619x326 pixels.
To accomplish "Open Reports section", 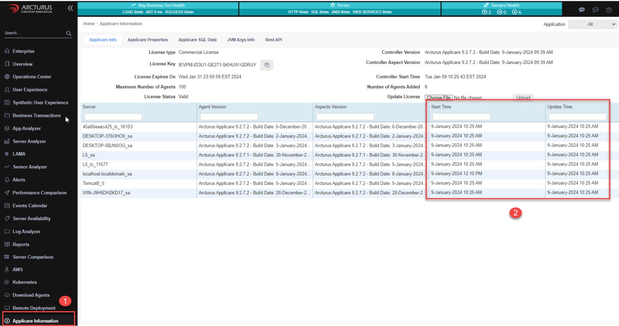I will (21, 244).
